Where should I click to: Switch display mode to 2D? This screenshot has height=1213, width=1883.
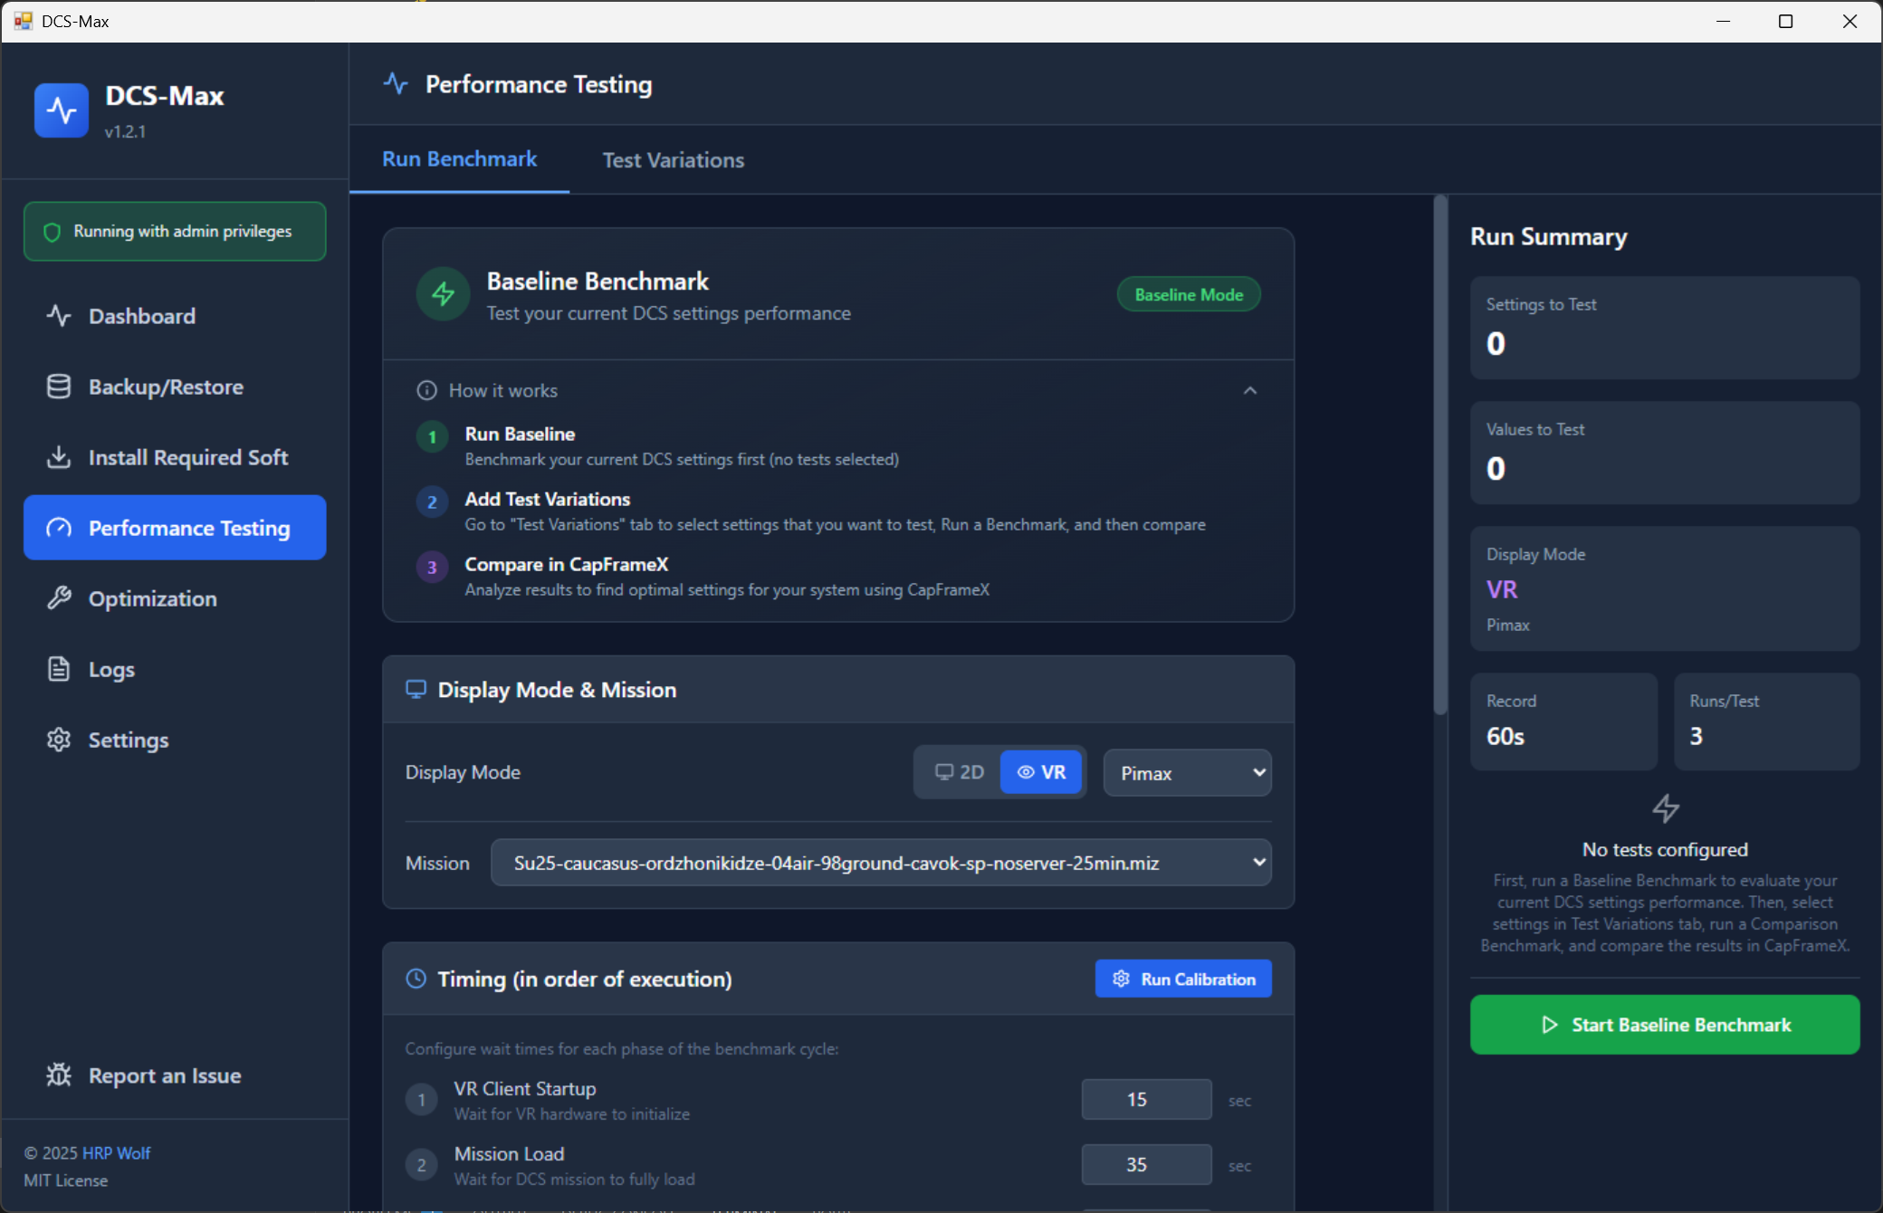click(x=960, y=772)
